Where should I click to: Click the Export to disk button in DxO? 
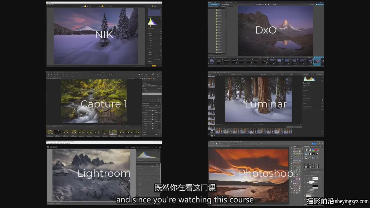point(319,57)
